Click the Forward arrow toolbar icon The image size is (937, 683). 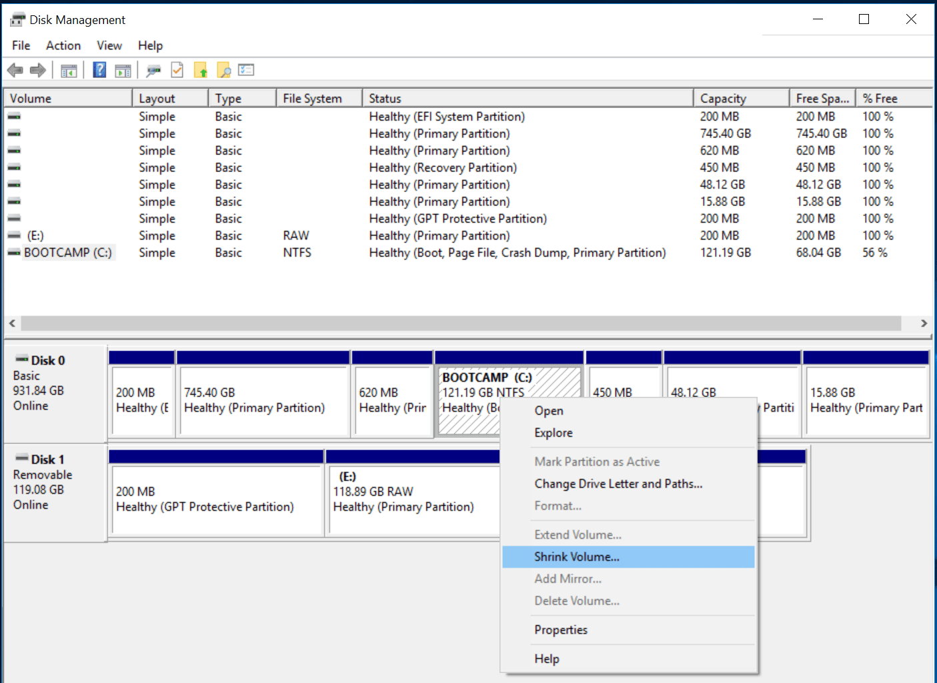tap(38, 70)
